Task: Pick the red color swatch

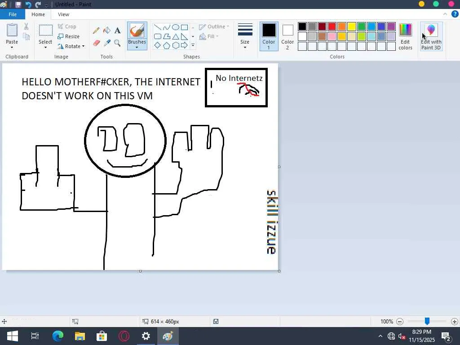Action: click(x=332, y=27)
